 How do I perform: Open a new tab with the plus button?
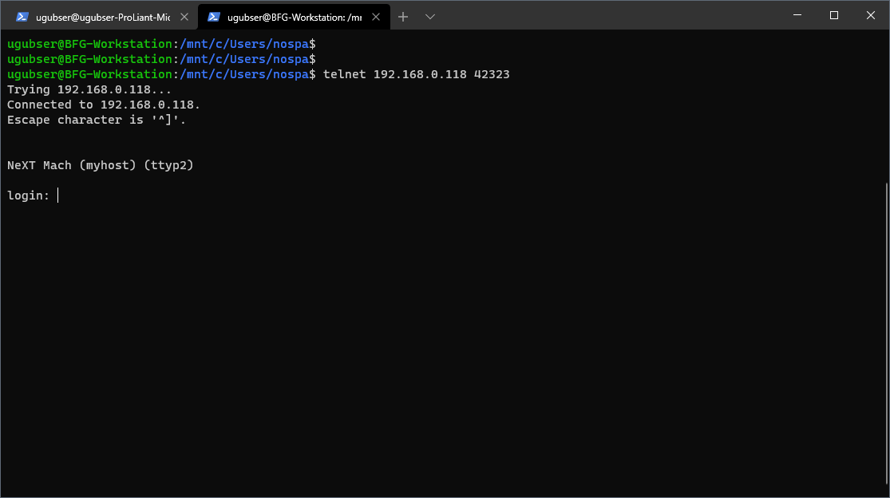click(x=403, y=17)
